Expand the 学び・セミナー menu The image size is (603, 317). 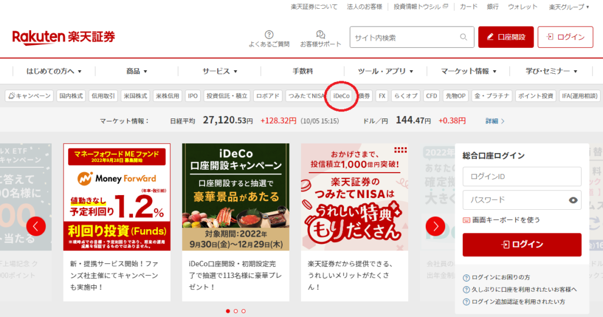point(551,71)
